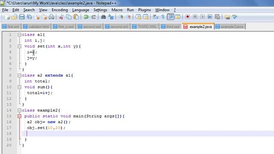Open the ? help menu
The width and height of the screenshot is (274, 154).
175,10
